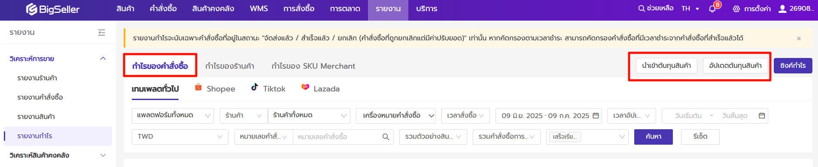Click the ค้นหา search button

(653, 137)
